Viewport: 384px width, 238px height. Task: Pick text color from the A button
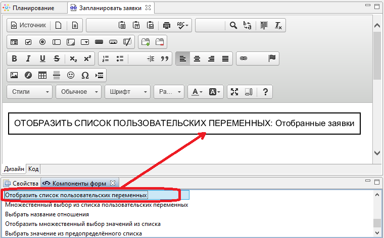pos(209,92)
